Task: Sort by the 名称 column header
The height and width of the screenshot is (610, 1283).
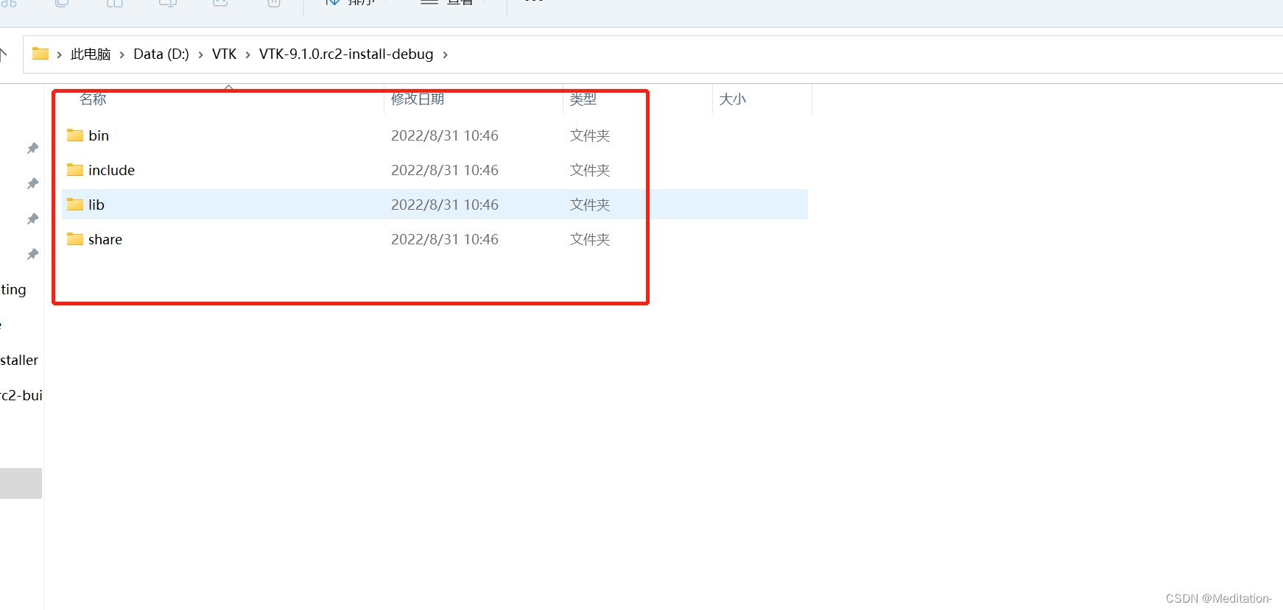Action: 93,99
